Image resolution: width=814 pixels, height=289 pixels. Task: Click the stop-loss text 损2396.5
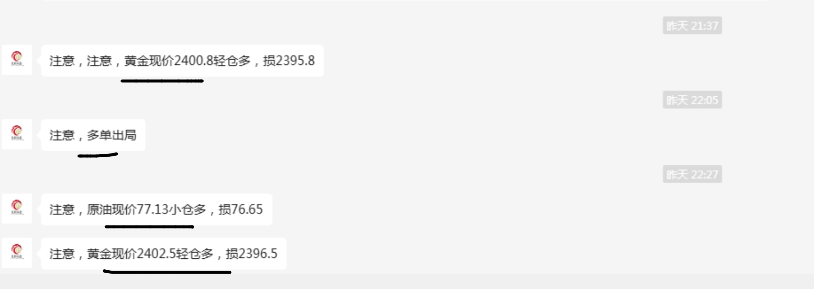point(251,254)
